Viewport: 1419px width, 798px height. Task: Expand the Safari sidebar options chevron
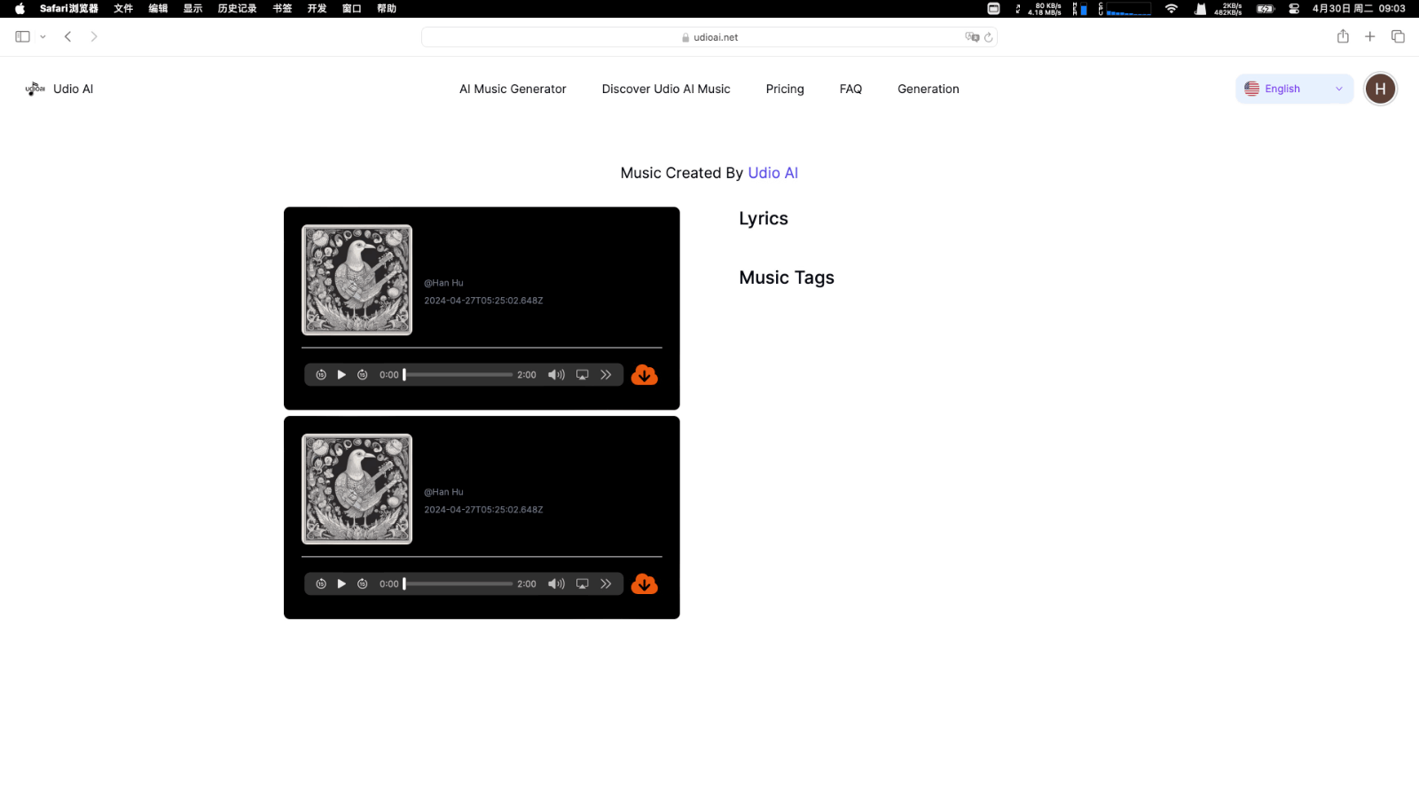tap(43, 37)
